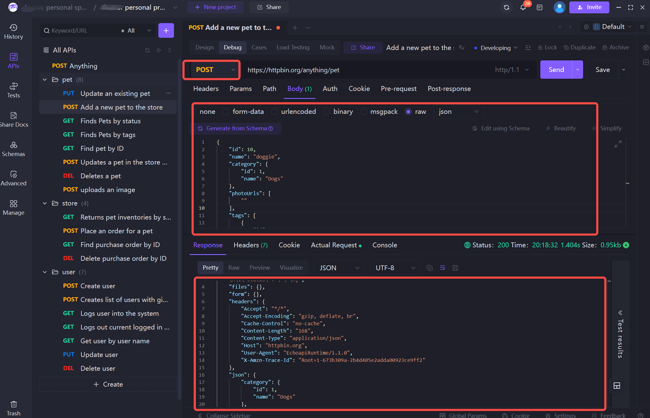Select the binary body type
The image size is (650, 418).
338,112
